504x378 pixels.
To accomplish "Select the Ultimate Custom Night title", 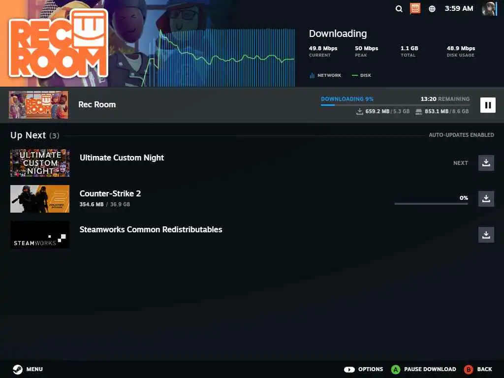I will [122, 157].
